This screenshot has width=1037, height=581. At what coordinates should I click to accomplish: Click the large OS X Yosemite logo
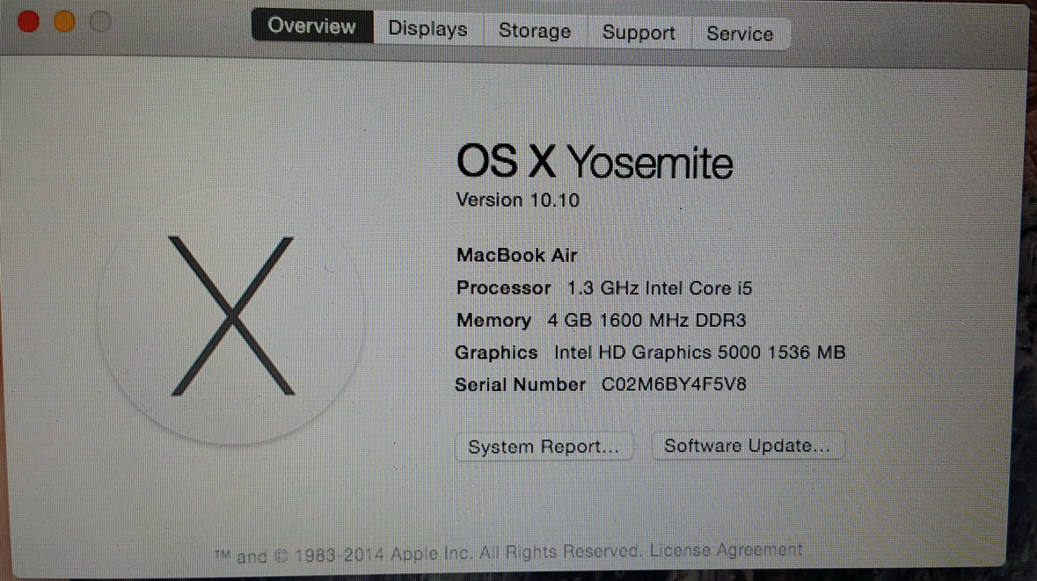pos(230,316)
